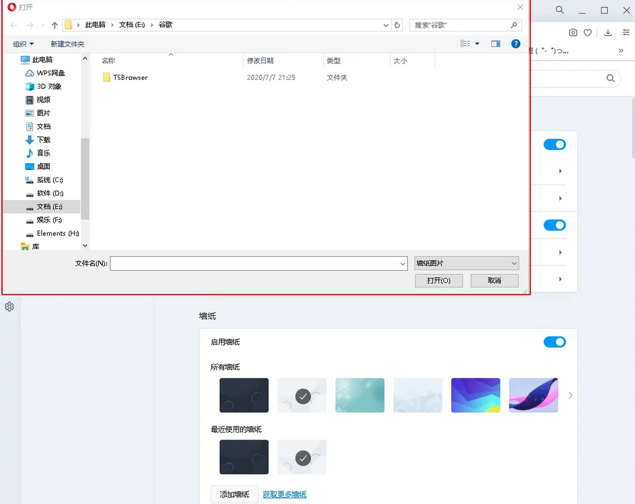The image size is (635, 504).
Task: Click the help question mark icon
Action: pos(515,44)
